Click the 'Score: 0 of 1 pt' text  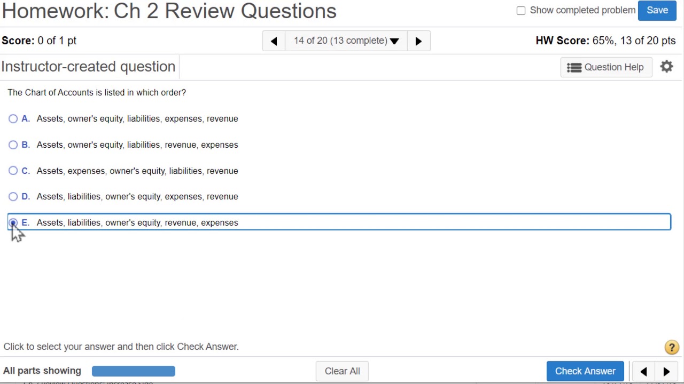(x=39, y=41)
